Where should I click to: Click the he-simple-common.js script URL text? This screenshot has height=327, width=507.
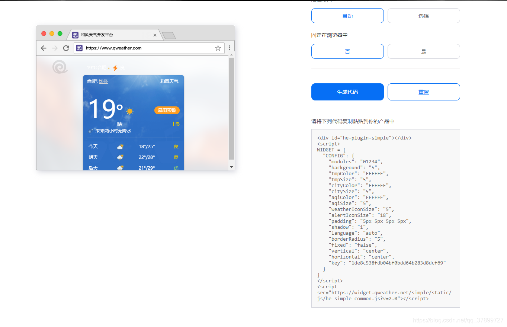(x=384, y=295)
